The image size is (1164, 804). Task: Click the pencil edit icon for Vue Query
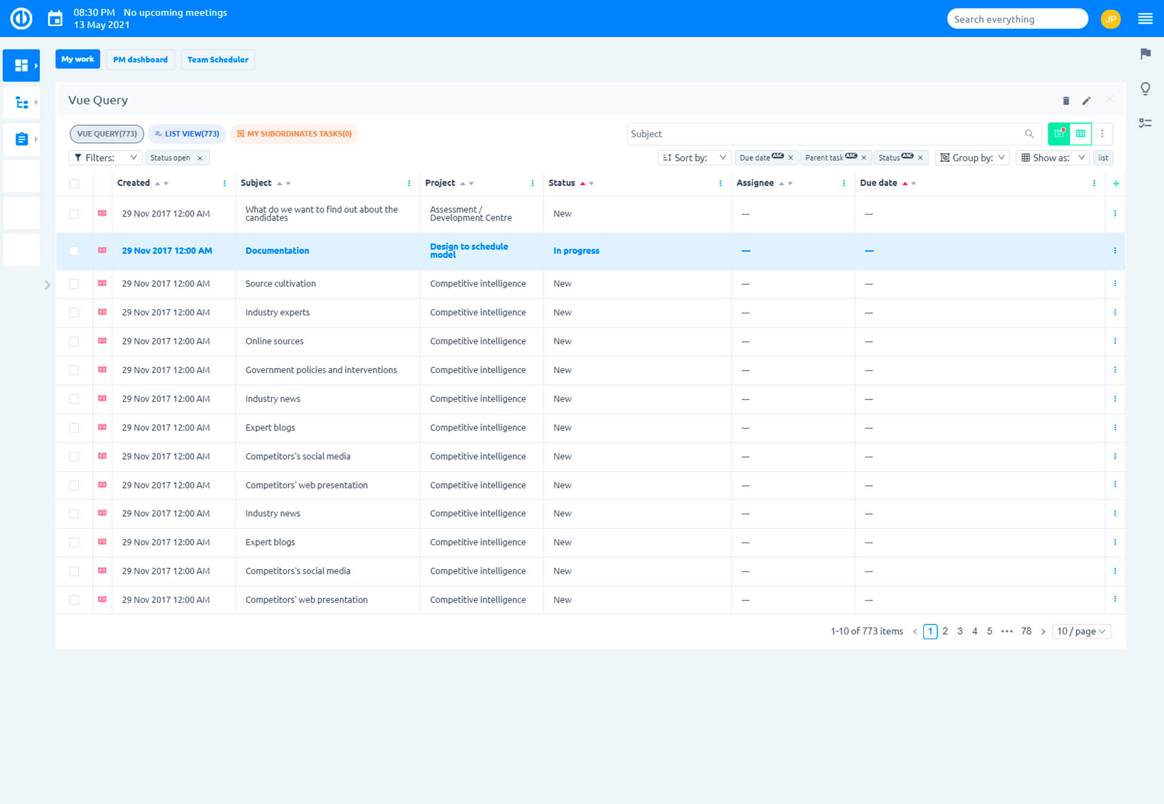click(1086, 101)
